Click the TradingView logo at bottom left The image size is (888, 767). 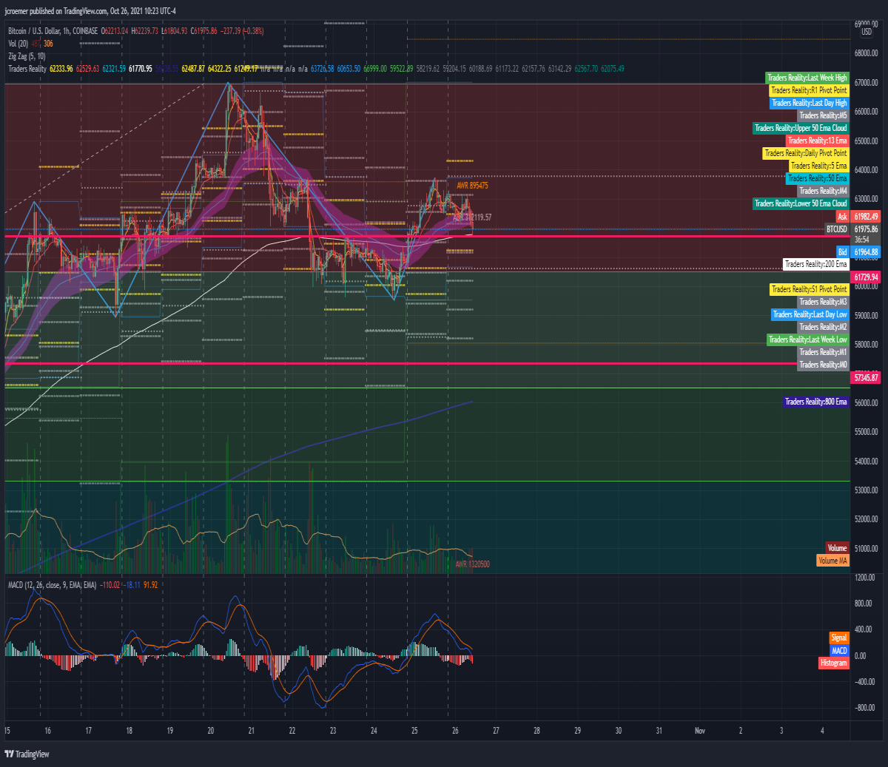tap(27, 754)
